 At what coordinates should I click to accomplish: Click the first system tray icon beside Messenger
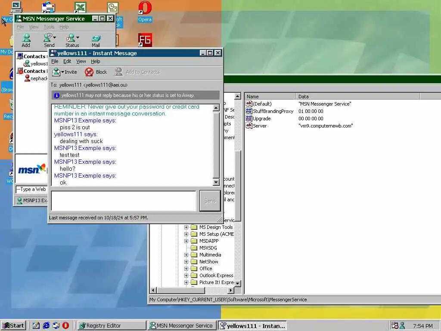(394, 326)
